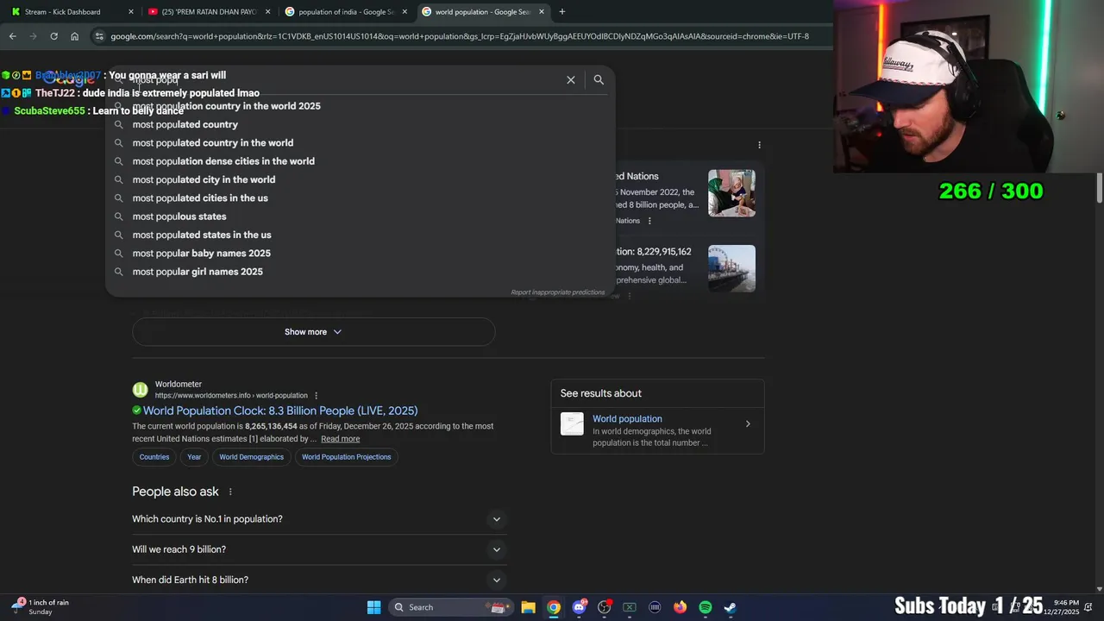Clear the search box with X

coord(571,79)
